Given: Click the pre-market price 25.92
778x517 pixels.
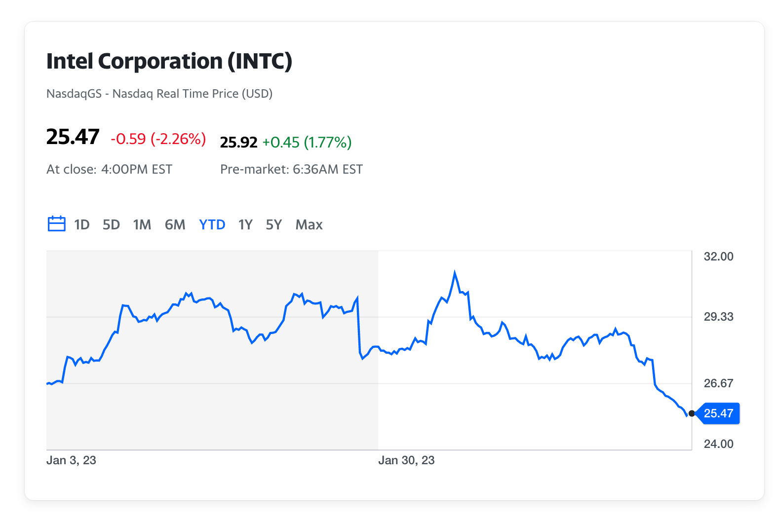Looking at the screenshot, I should point(238,143).
